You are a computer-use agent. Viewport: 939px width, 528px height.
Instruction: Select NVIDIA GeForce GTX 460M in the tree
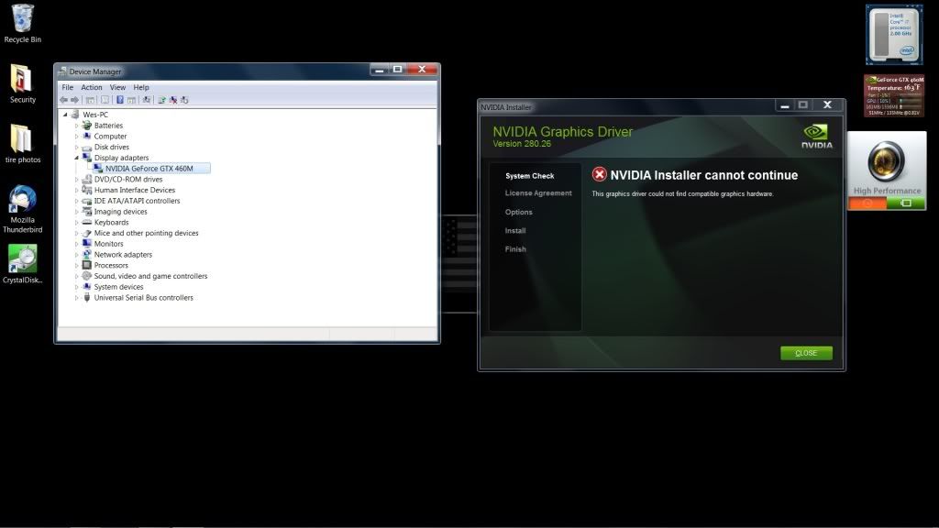pos(149,169)
